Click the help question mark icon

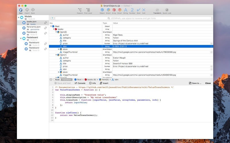click(52, 18)
